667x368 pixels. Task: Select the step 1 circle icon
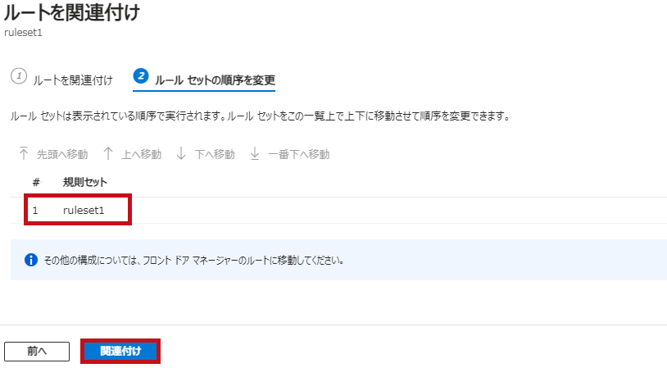(x=19, y=76)
